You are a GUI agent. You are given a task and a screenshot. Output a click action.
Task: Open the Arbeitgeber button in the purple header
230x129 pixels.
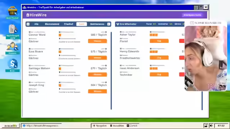(192, 15)
